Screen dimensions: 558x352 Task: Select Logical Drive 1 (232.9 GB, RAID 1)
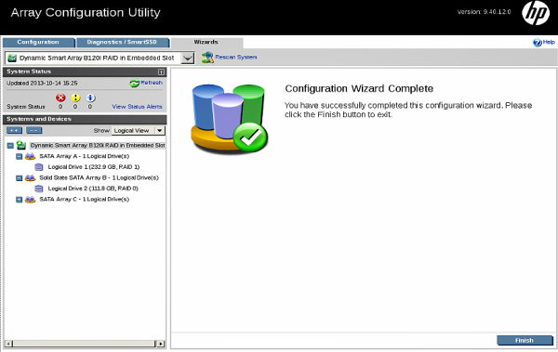click(x=94, y=167)
